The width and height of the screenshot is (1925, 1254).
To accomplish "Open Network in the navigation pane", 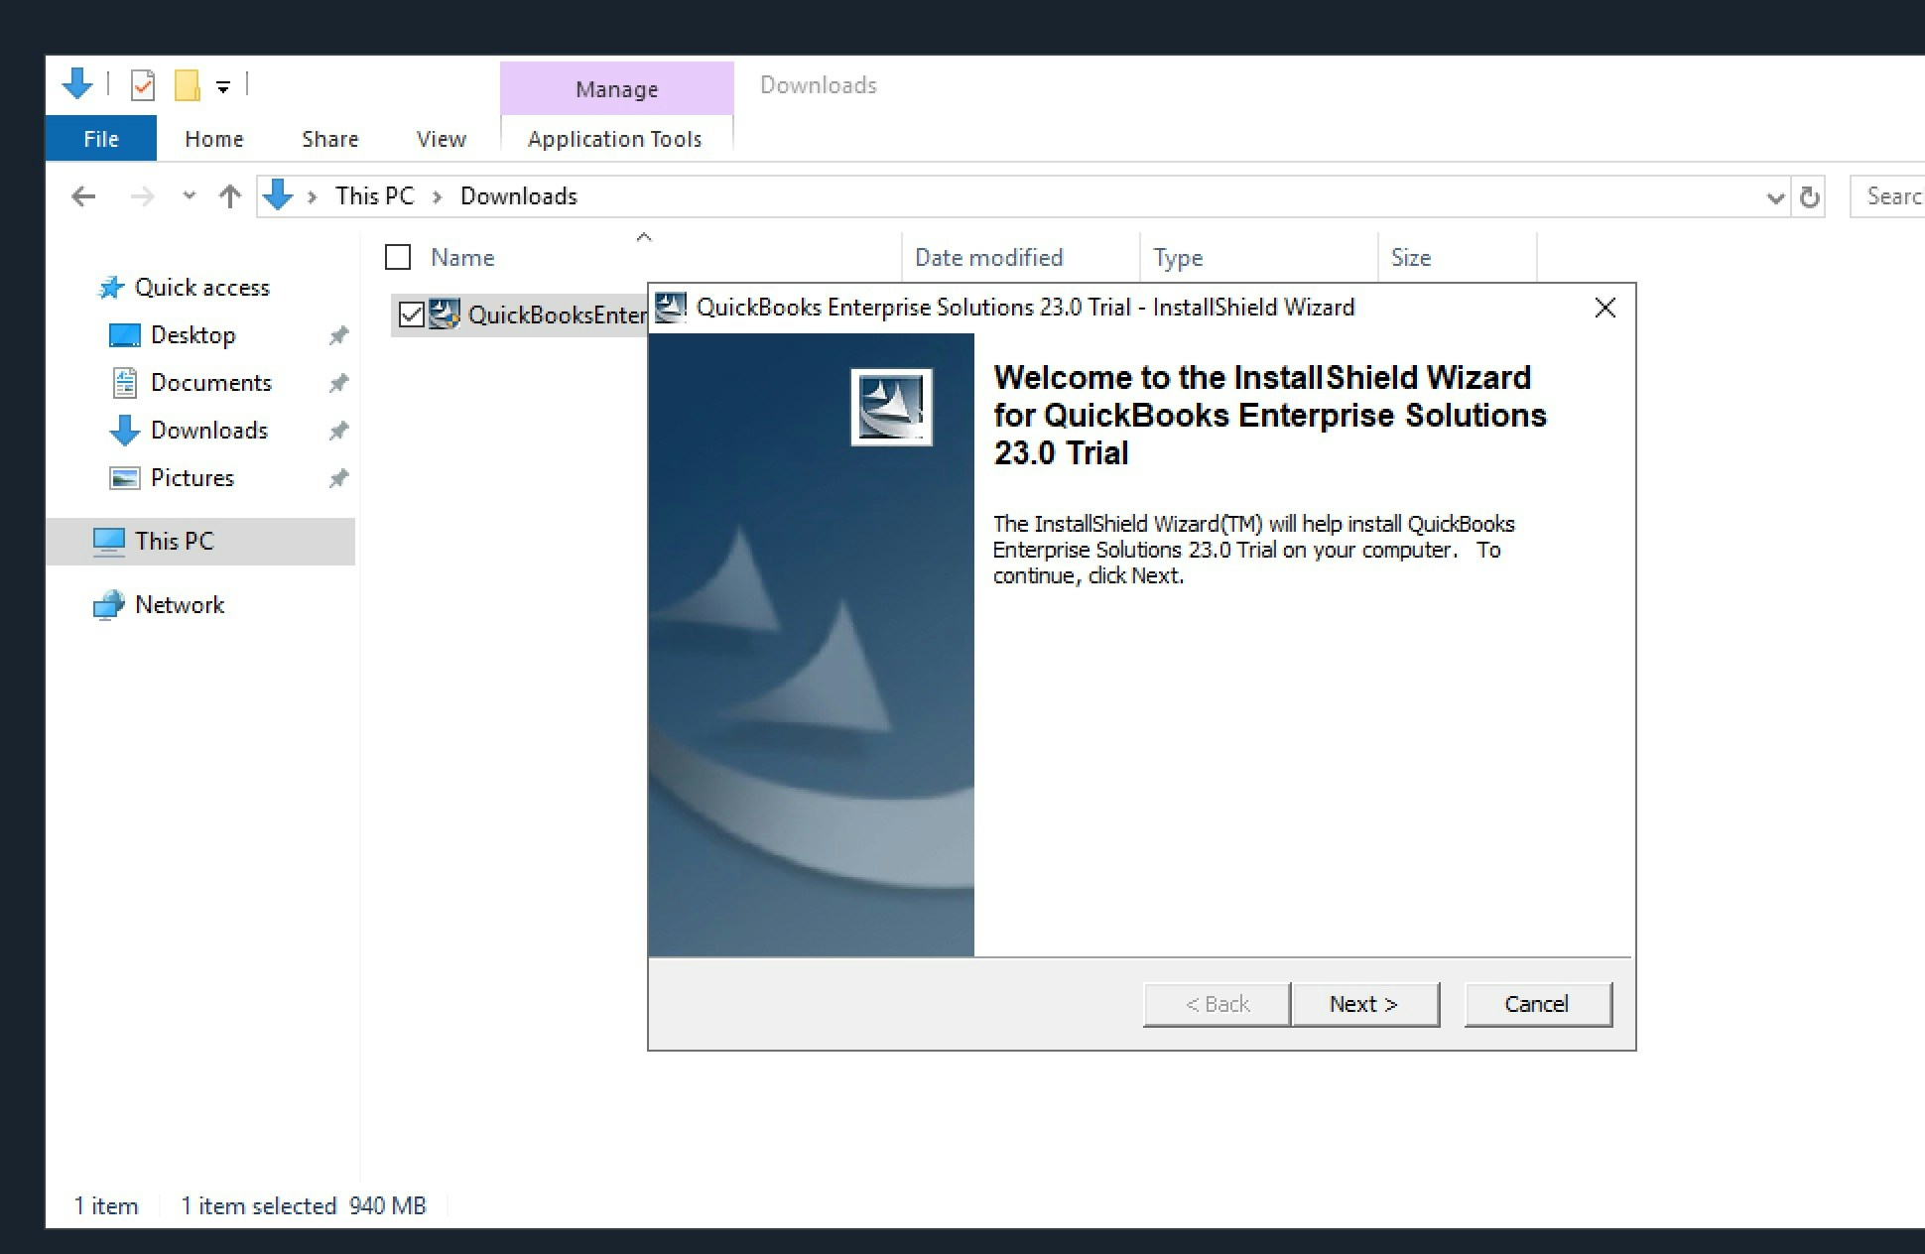I will click(179, 605).
